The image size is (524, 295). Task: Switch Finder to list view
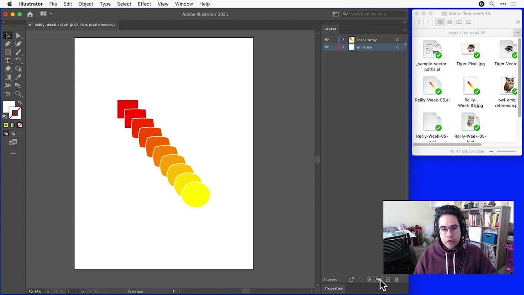(x=450, y=22)
